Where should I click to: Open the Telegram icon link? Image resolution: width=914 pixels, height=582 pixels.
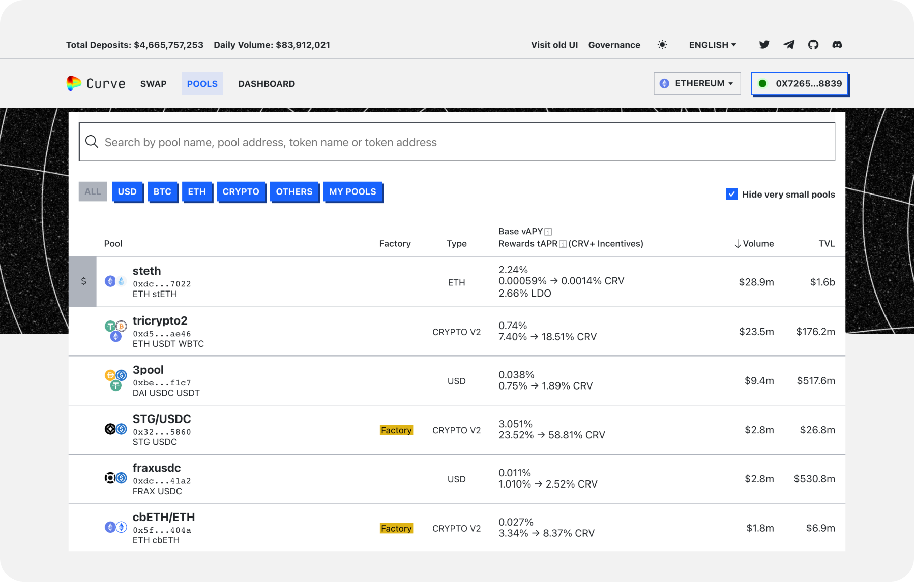(x=789, y=45)
